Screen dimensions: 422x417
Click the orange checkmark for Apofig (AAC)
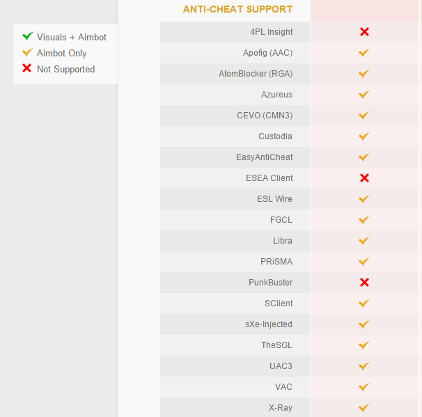pos(364,53)
